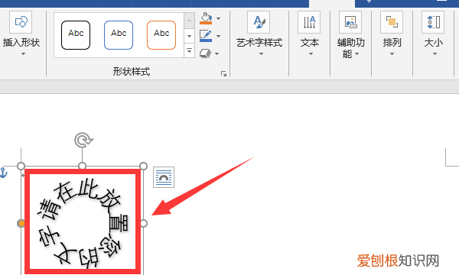Expand the 排列 dropdown arrow
Image resolution: width=459 pixels, height=275 pixels.
pos(392,54)
